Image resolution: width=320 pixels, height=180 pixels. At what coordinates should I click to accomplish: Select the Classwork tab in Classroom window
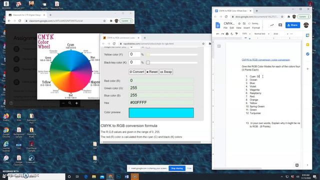(x=27, y=15)
